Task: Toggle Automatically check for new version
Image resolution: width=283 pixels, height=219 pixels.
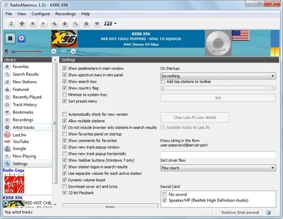Action: point(64,114)
